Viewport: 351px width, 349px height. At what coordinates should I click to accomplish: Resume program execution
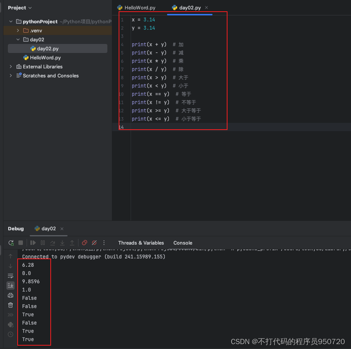[x=33, y=243]
